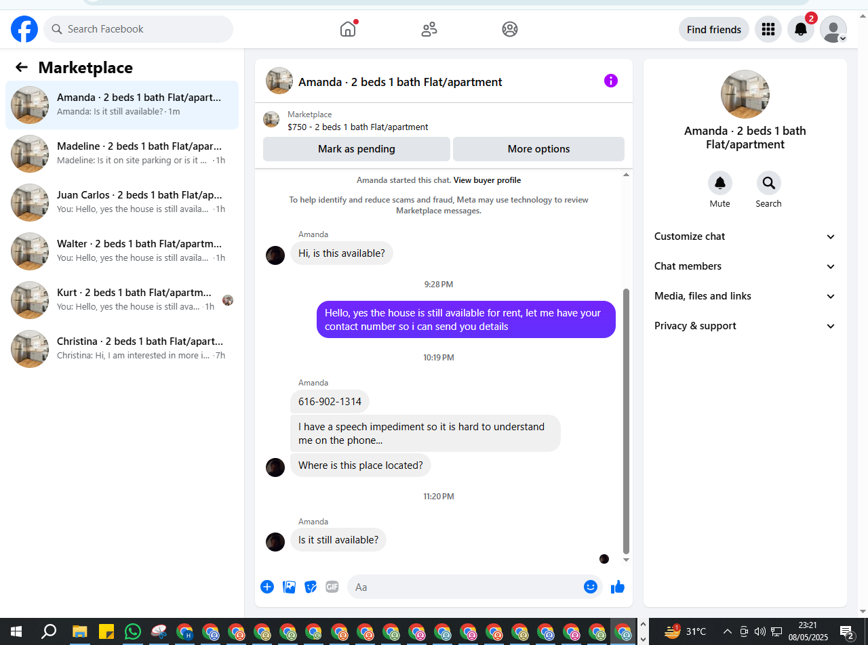
Task: Open more actions plus icon in composer
Action: 267,587
